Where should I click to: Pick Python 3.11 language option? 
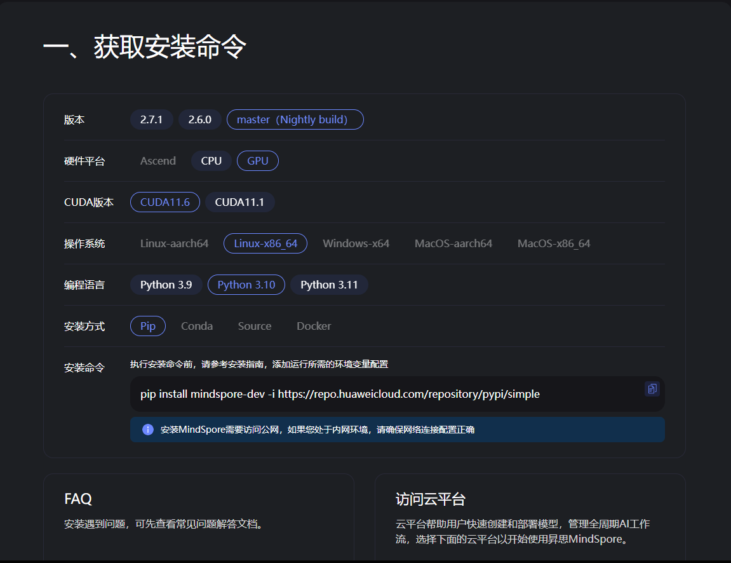[x=329, y=285]
